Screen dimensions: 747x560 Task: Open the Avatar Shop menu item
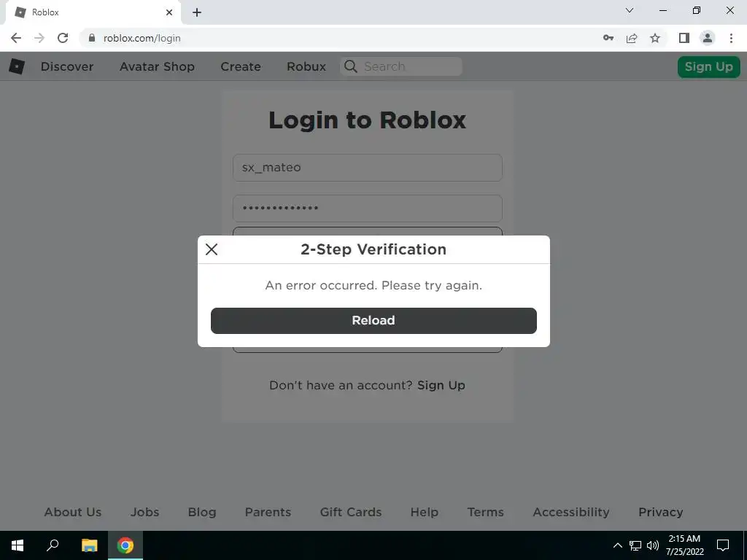[158, 66]
